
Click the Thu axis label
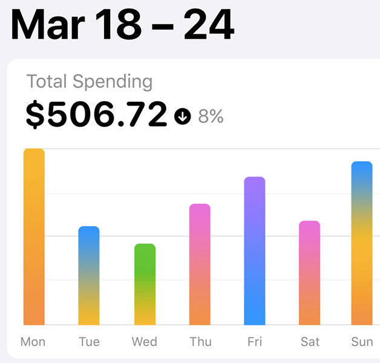(x=200, y=342)
